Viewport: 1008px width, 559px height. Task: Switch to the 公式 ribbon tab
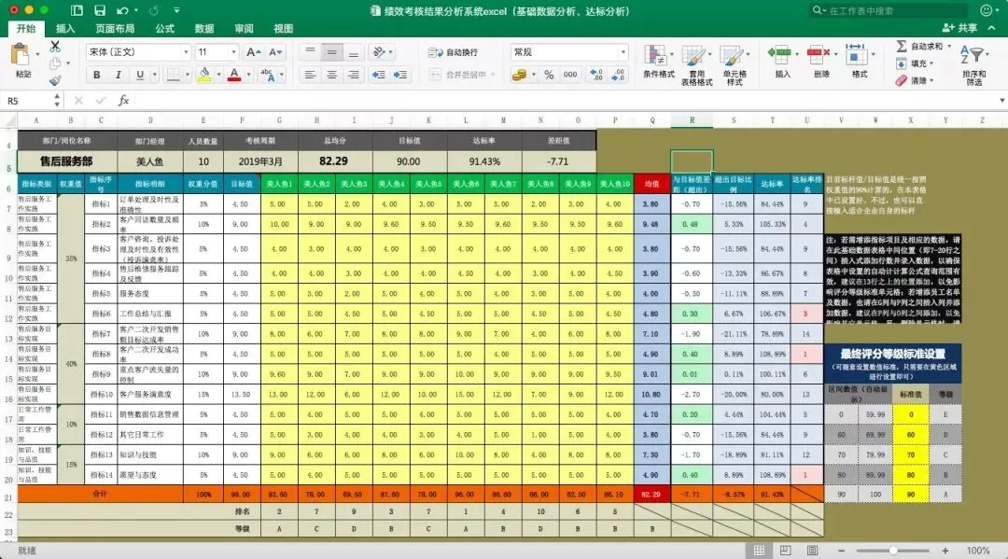coord(164,28)
